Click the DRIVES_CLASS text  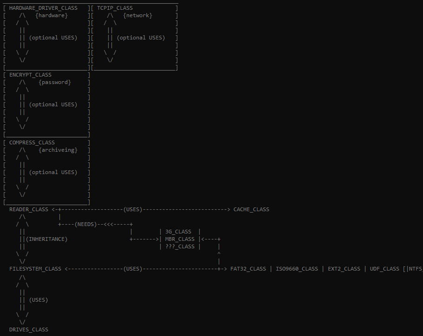(x=29, y=330)
